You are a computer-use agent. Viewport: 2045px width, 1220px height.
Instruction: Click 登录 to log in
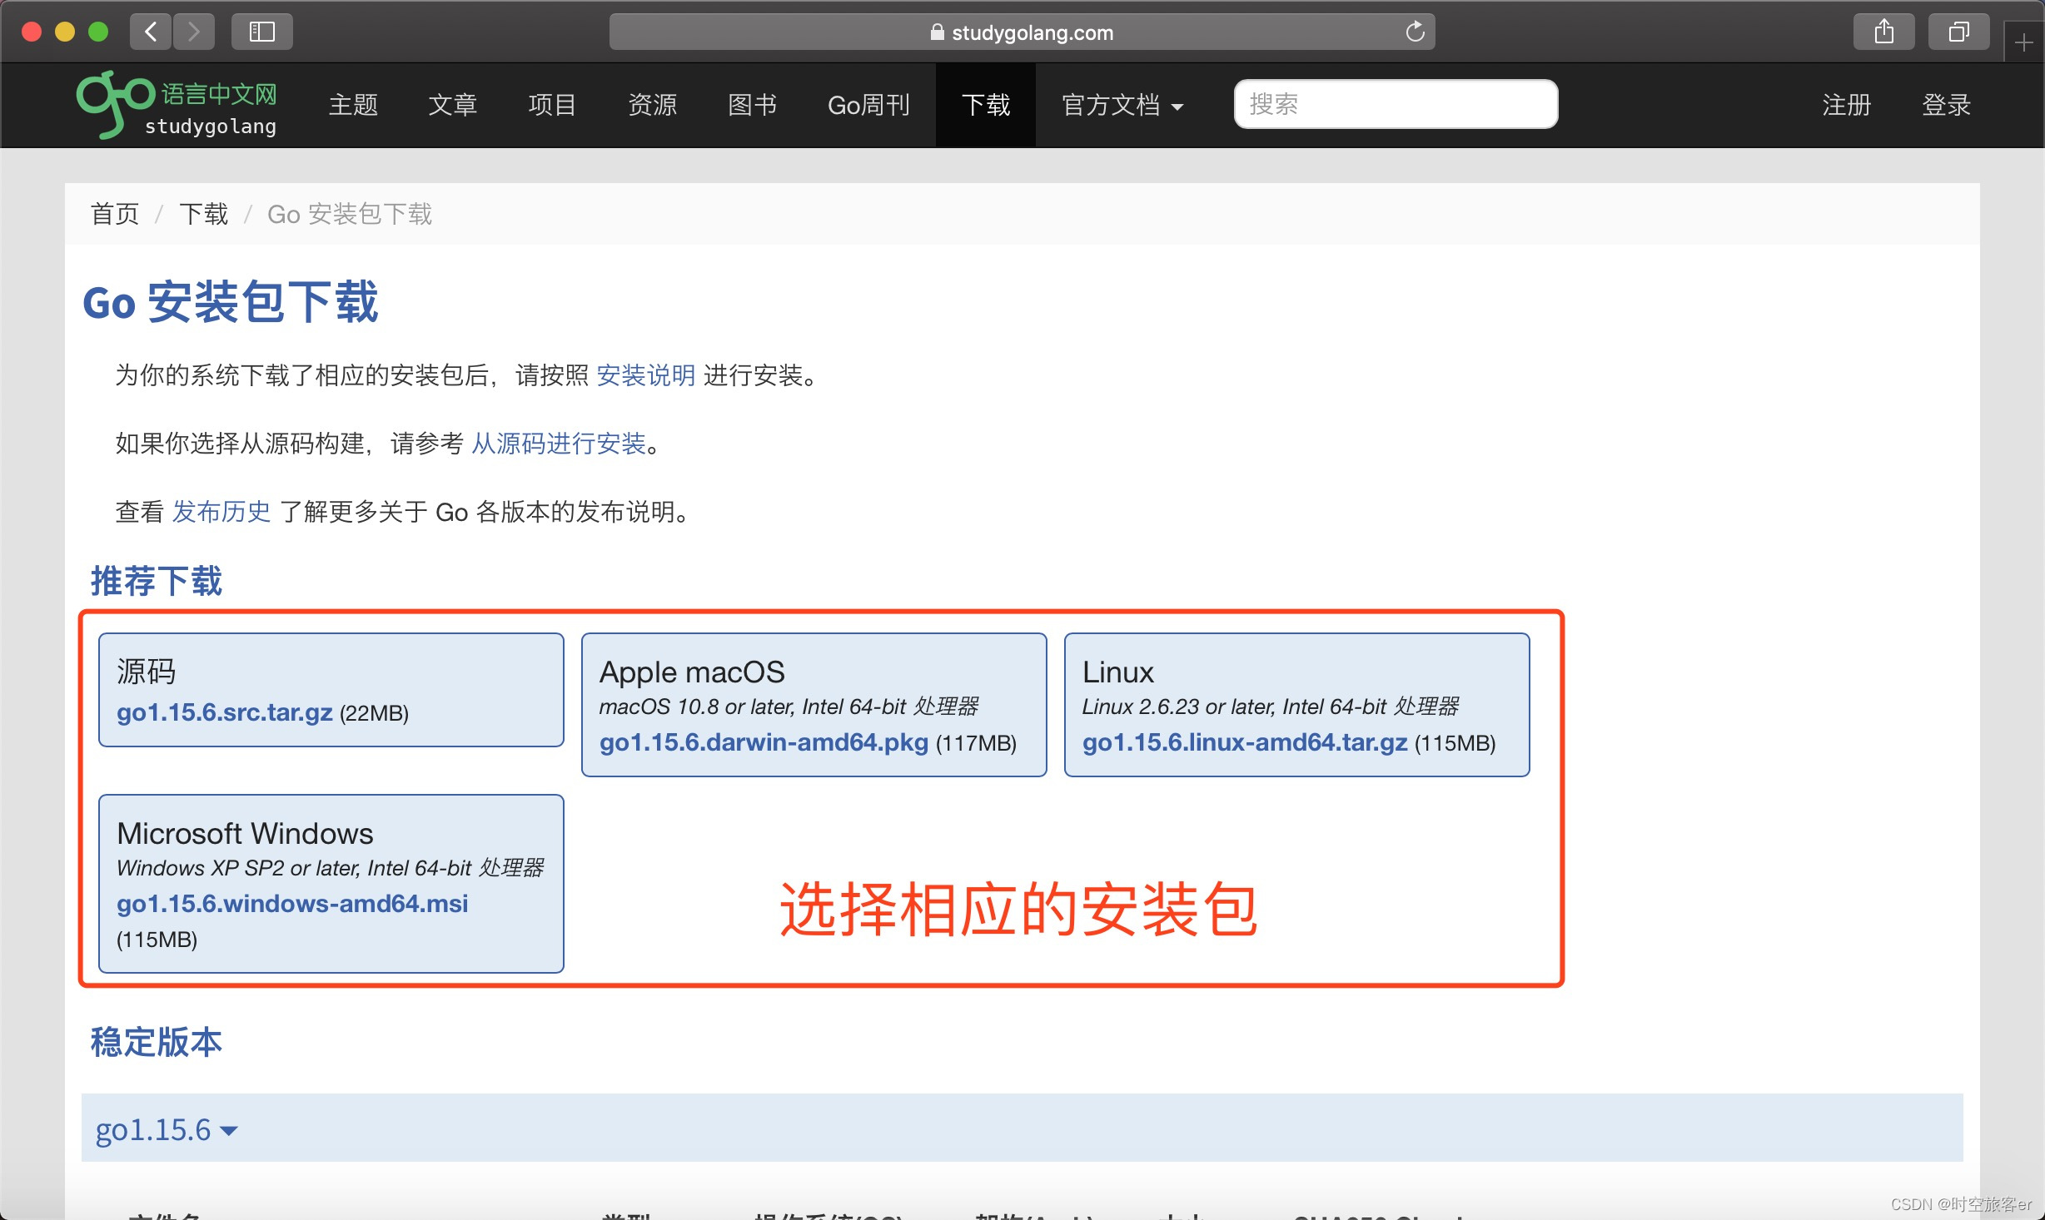point(1946,105)
